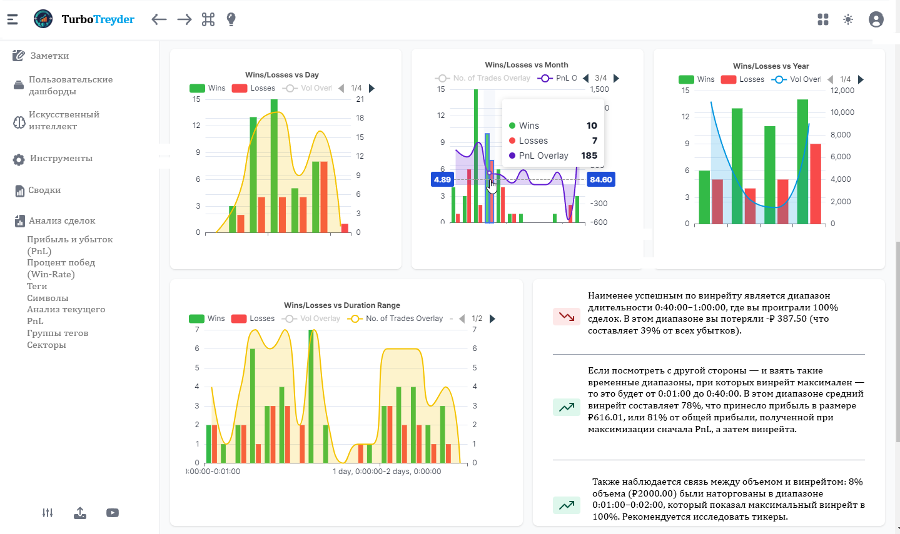Click the hamburger menu icon
The image size is (900, 534).
(13, 19)
